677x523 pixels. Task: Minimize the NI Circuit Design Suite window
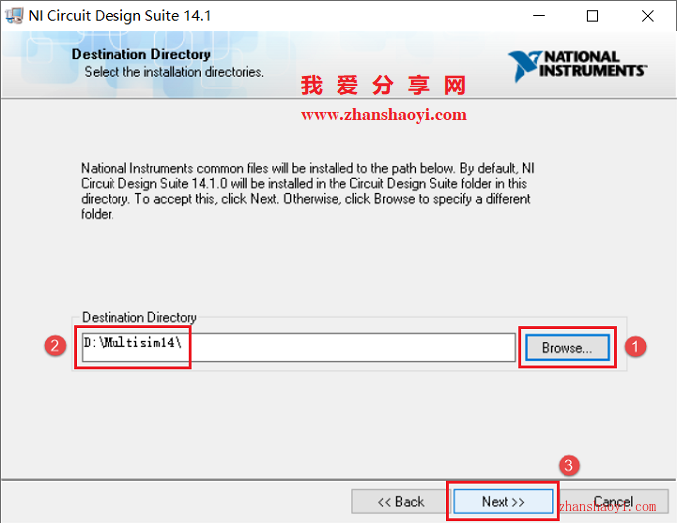539,16
